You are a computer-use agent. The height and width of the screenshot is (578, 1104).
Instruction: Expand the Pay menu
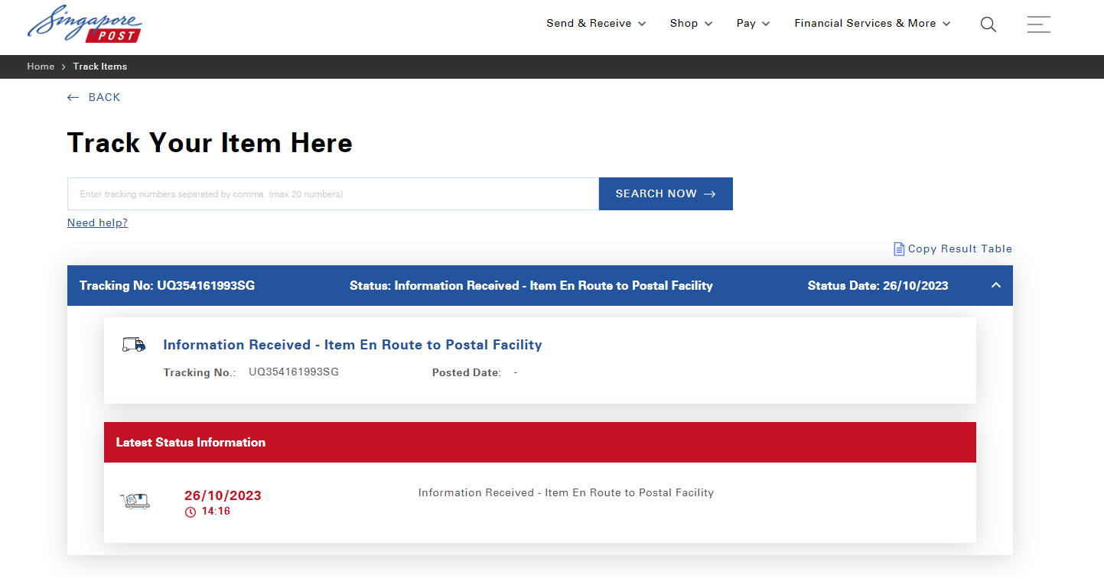tap(753, 24)
